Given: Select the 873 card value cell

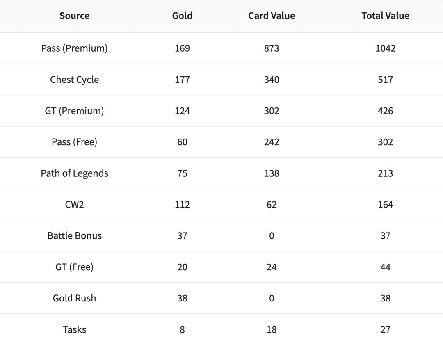Looking at the screenshot, I should pos(272,48).
